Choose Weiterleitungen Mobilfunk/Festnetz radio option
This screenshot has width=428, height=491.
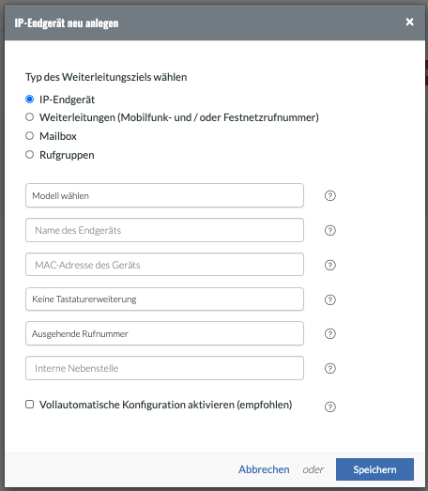click(x=29, y=117)
